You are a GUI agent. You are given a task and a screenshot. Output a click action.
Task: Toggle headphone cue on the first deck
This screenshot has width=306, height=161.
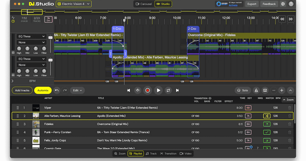13,53
